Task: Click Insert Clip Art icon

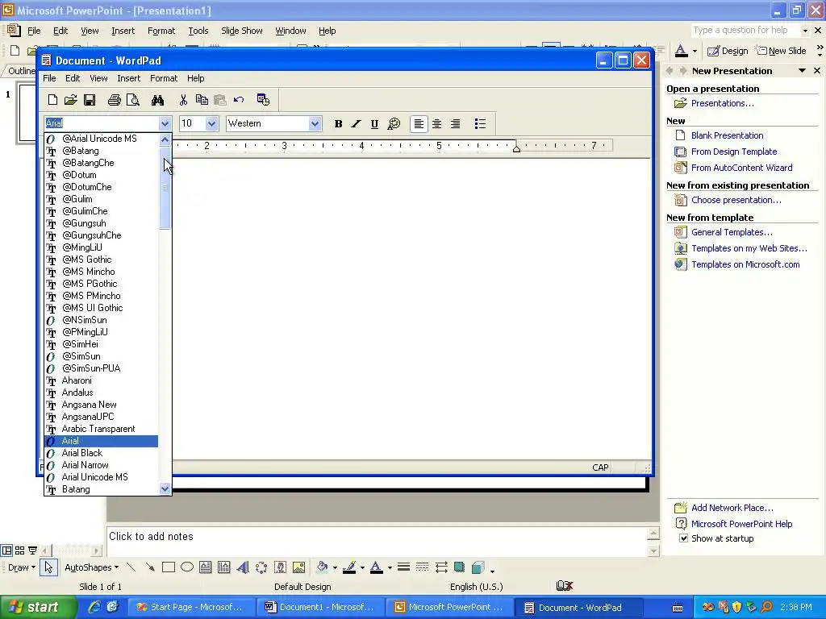Action: coord(280,567)
